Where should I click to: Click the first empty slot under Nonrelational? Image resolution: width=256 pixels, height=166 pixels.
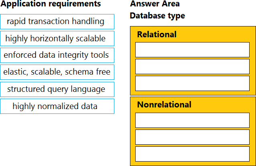pyautogui.click(x=192, y=120)
